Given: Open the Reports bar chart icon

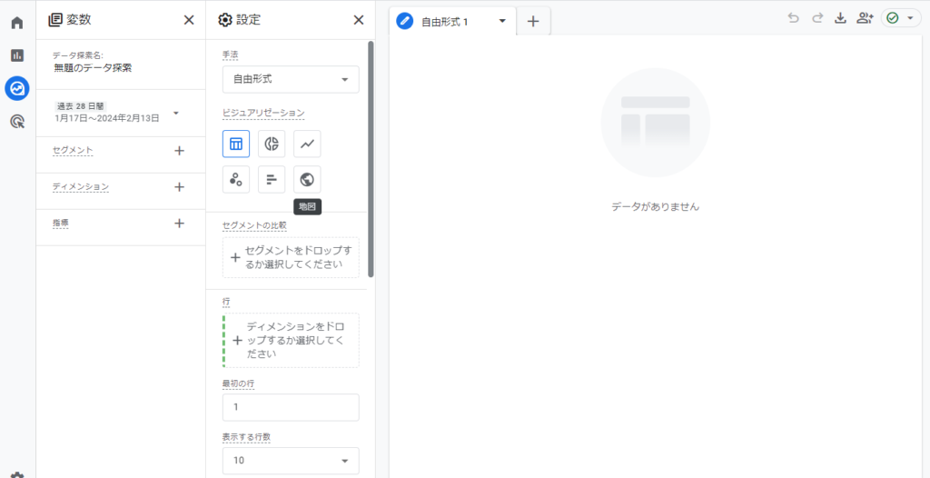Looking at the screenshot, I should pyautogui.click(x=17, y=55).
